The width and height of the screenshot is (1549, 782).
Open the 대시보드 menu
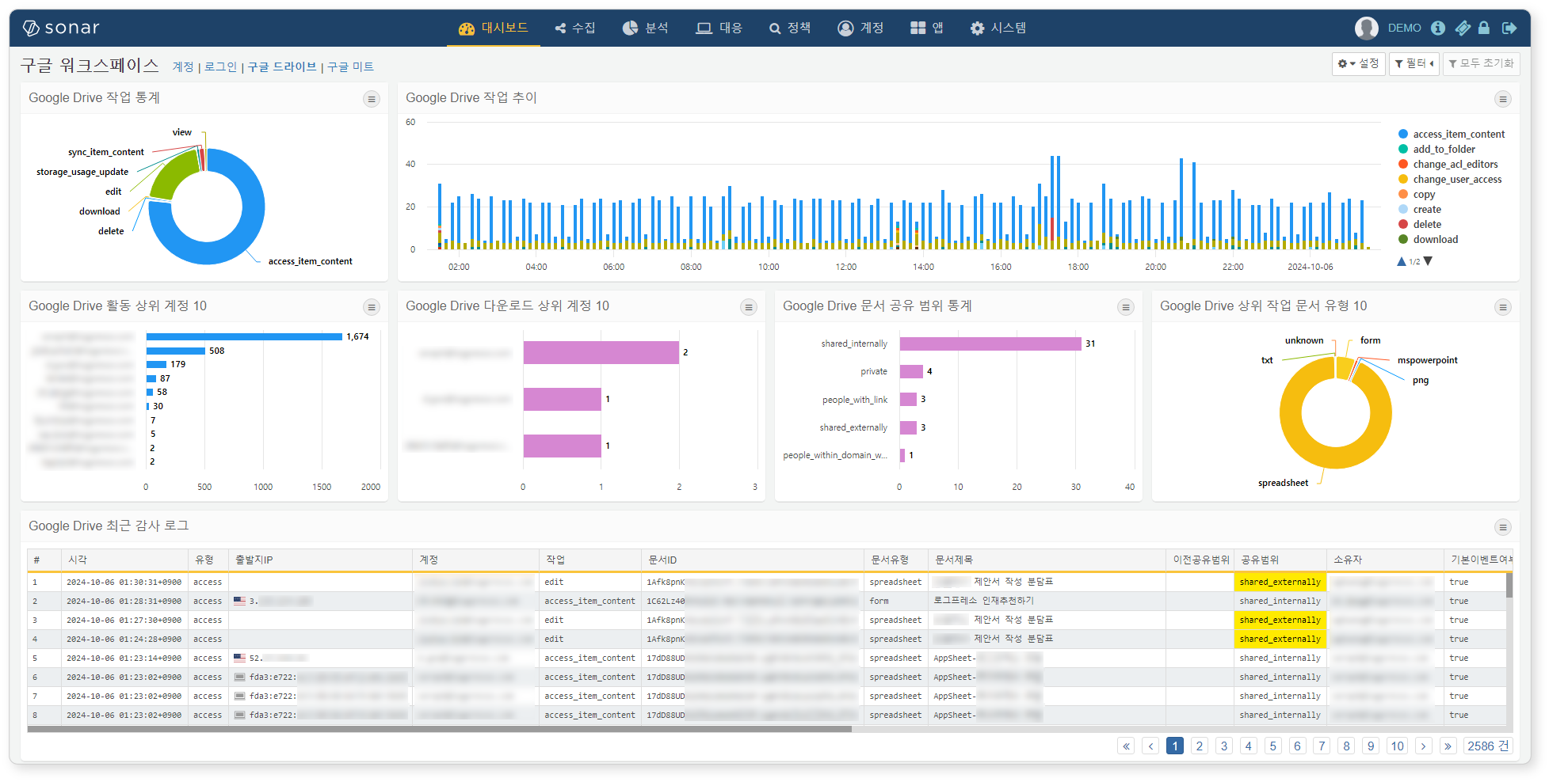[x=494, y=28]
